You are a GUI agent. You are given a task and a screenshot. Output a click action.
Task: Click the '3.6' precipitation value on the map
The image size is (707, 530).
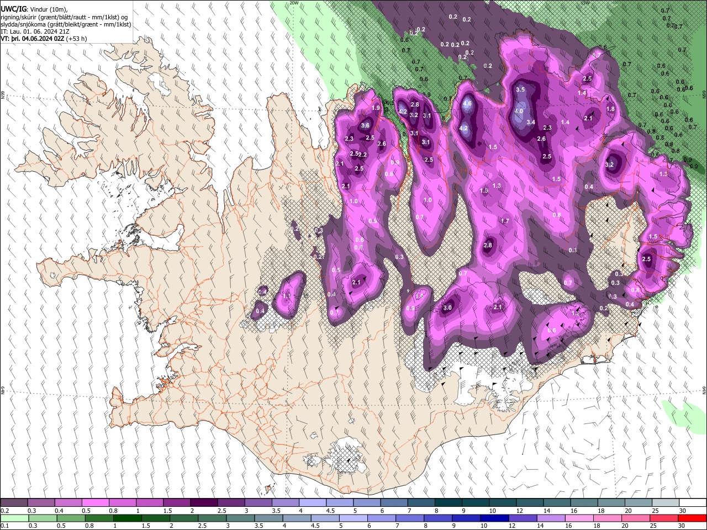click(365, 126)
